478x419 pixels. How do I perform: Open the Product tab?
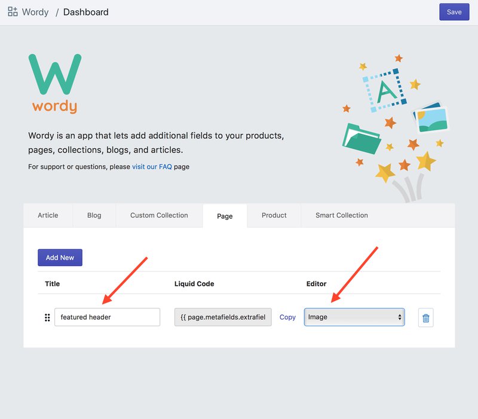274,215
